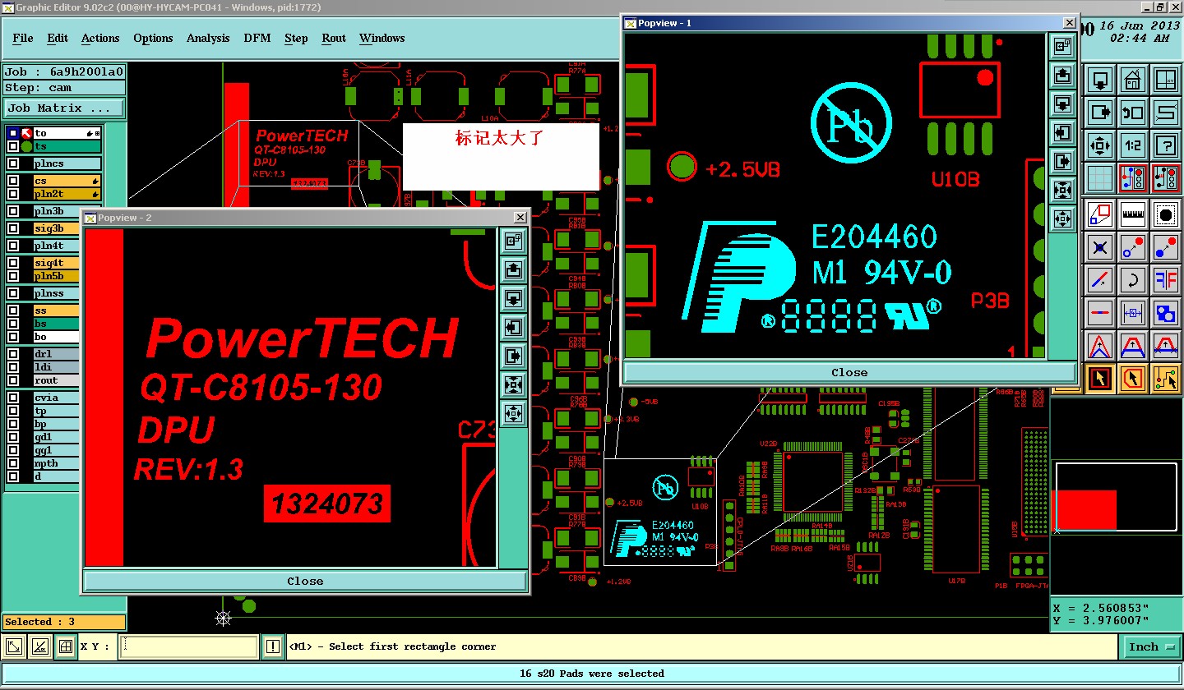Click the pan down arrow icon in right toolbar
This screenshot has height=690, width=1184.
click(x=1100, y=80)
